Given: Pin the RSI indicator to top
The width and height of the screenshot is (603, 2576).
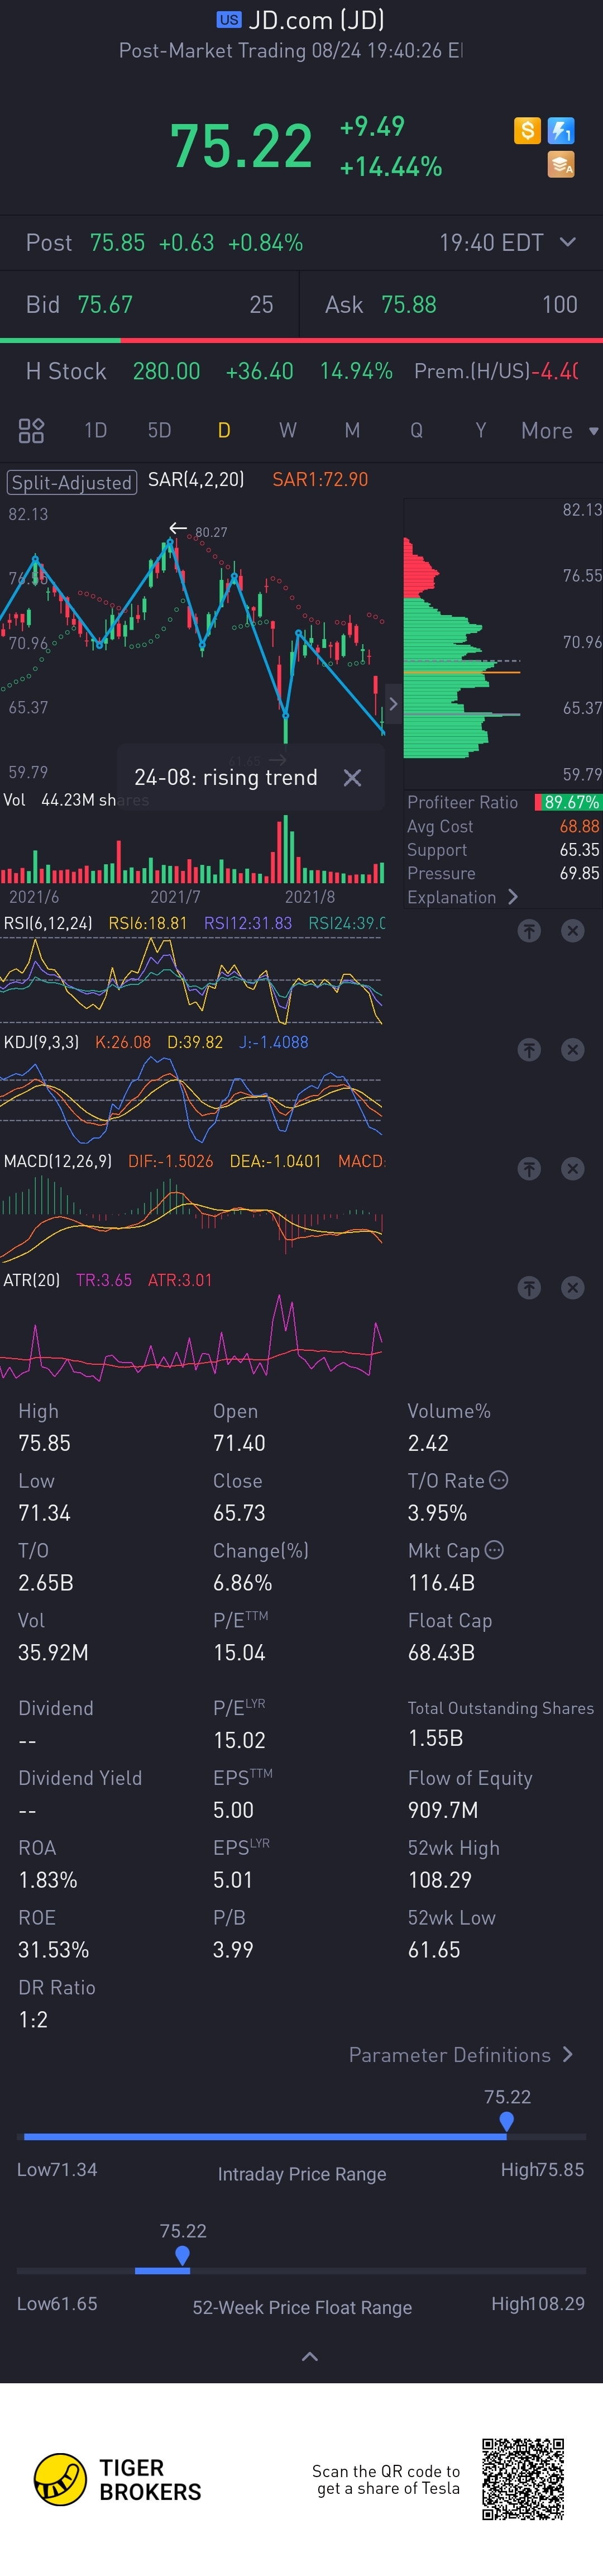Looking at the screenshot, I should (529, 931).
